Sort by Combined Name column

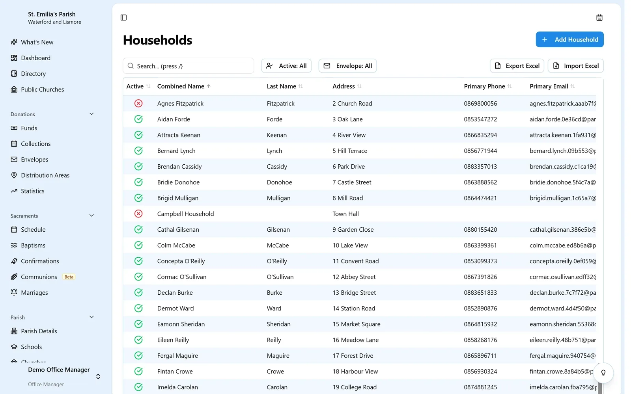[184, 86]
